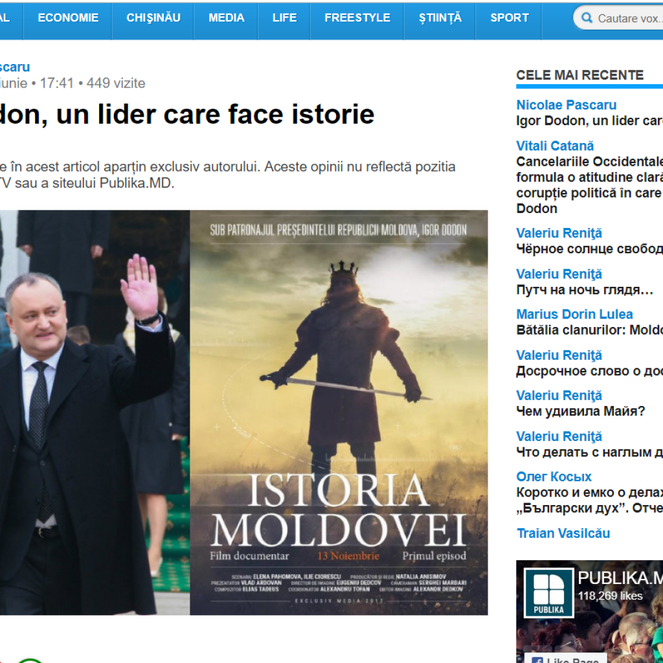Image resolution: width=663 pixels, height=663 pixels.
Task: Open the Чёрное солнце свободы article
Action: pyautogui.click(x=589, y=249)
